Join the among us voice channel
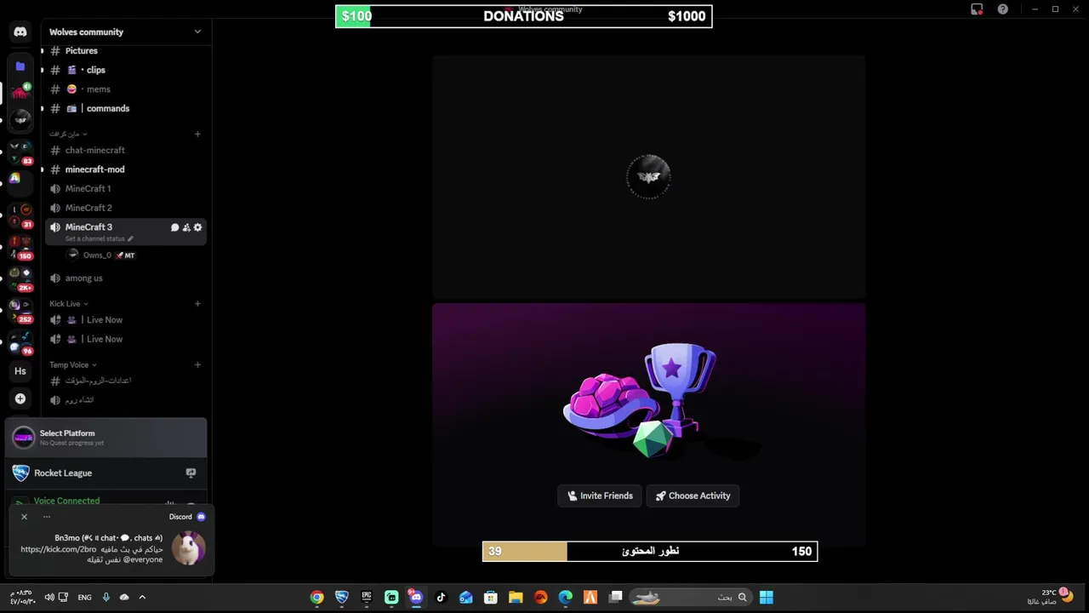Viewport: 1089px width, 613px height. 126,278
